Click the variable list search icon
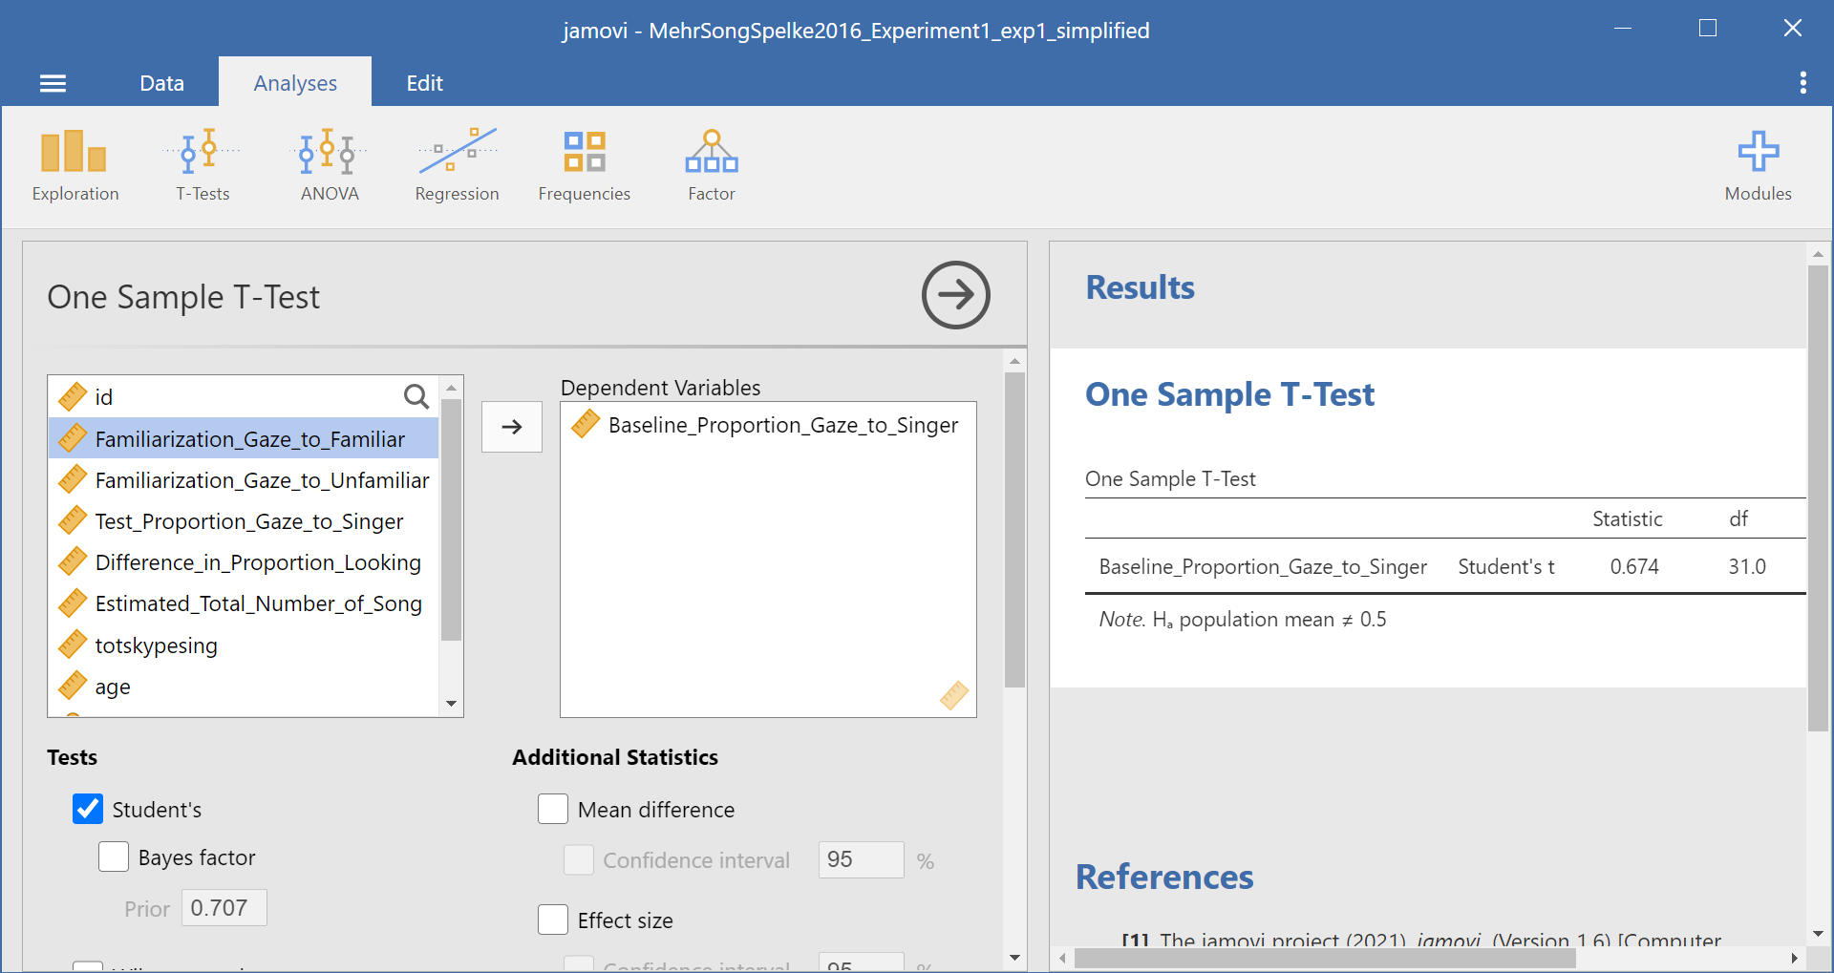The image size is (1834, 973). click(416, 396)
